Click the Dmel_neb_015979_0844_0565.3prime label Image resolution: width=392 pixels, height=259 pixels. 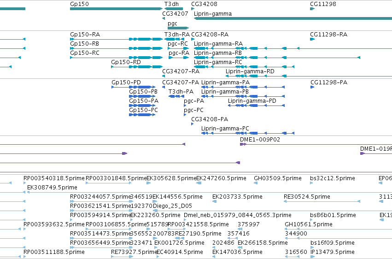pyautogui.click(x=238, y=216)
